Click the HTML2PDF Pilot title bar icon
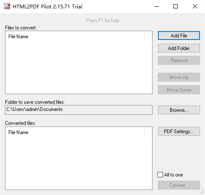The height and width of the screenshot is (195, 205). 7,6
